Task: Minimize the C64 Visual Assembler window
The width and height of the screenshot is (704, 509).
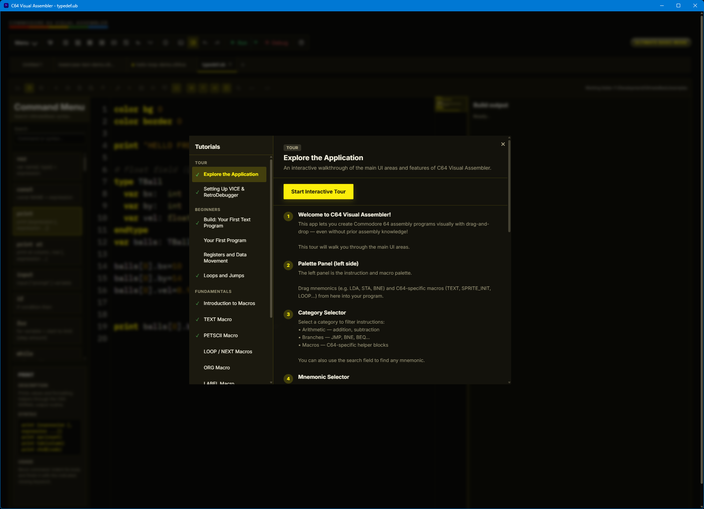Action: (x=662, y=5)
